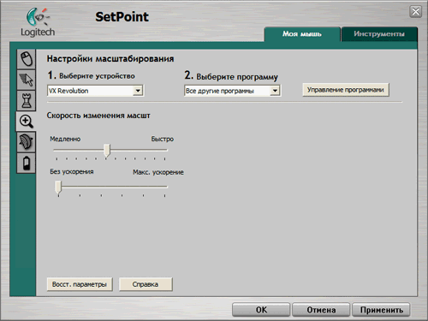Open the mouse buttons settings icon
Viewport: 428px width, 321px height.
point(27,59)
